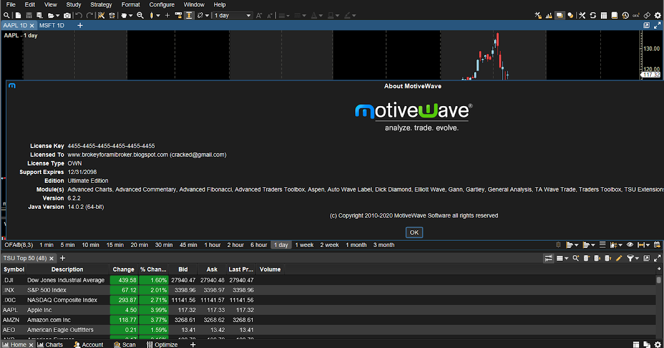Screen dimensions: 664x348
Task: Click the redo arrow icon
Action: point(90,15)
